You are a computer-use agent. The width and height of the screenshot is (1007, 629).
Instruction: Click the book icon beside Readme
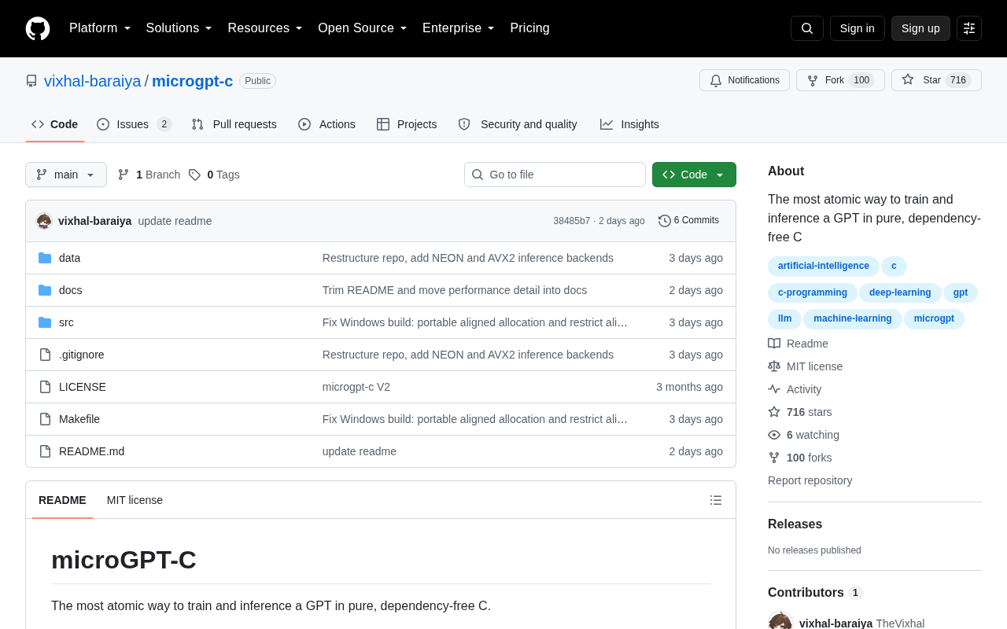tap(774, 344)
